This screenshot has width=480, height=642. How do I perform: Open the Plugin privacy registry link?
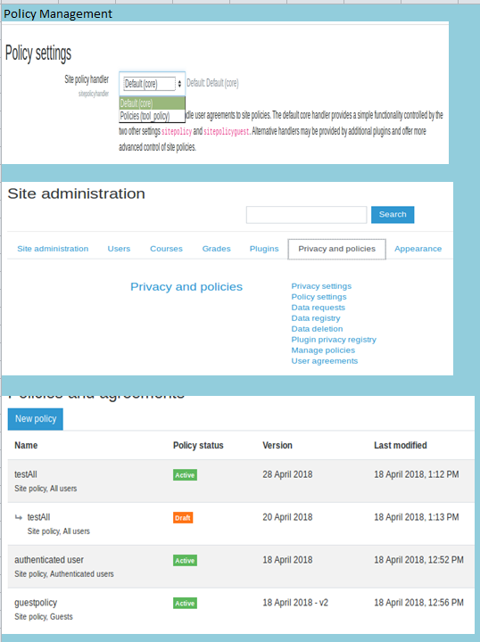(x=334, y=340)
